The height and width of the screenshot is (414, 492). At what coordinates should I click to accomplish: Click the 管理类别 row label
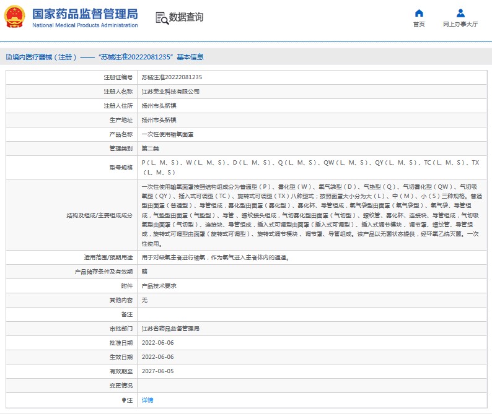(x=121, y=149)
